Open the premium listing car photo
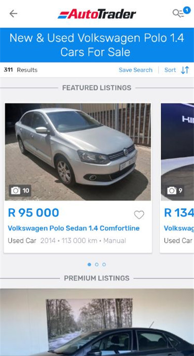 point(97,322)
